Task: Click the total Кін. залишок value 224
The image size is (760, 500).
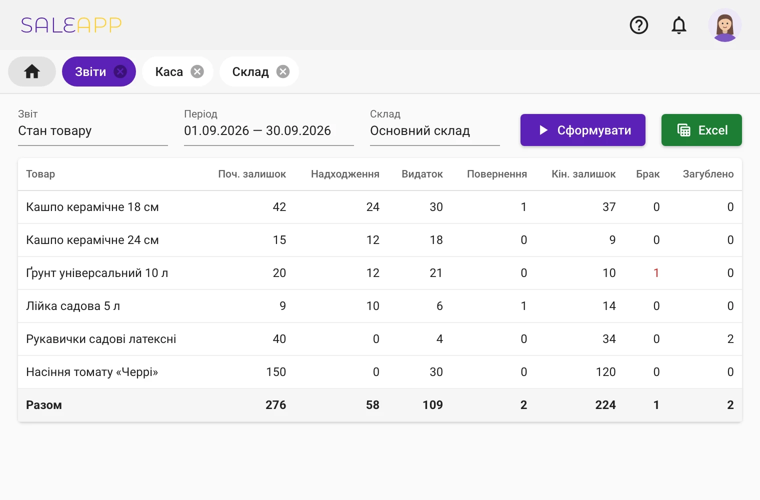Action: (605, 405)
